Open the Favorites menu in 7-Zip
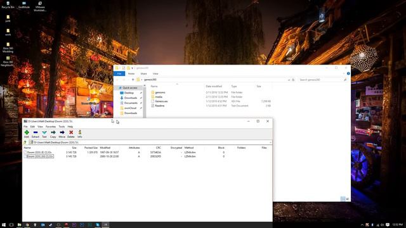Screen dimensions: 406x228 tap(51, 127)
